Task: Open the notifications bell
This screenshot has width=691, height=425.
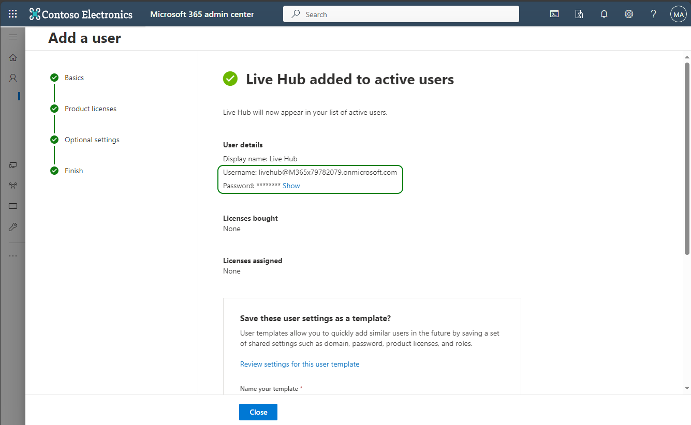Action: pos(604,14)
